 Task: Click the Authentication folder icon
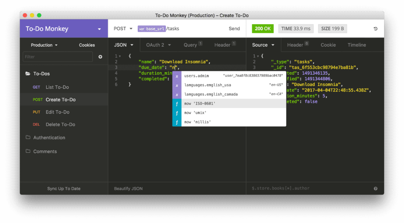click(x=28, y=137)
